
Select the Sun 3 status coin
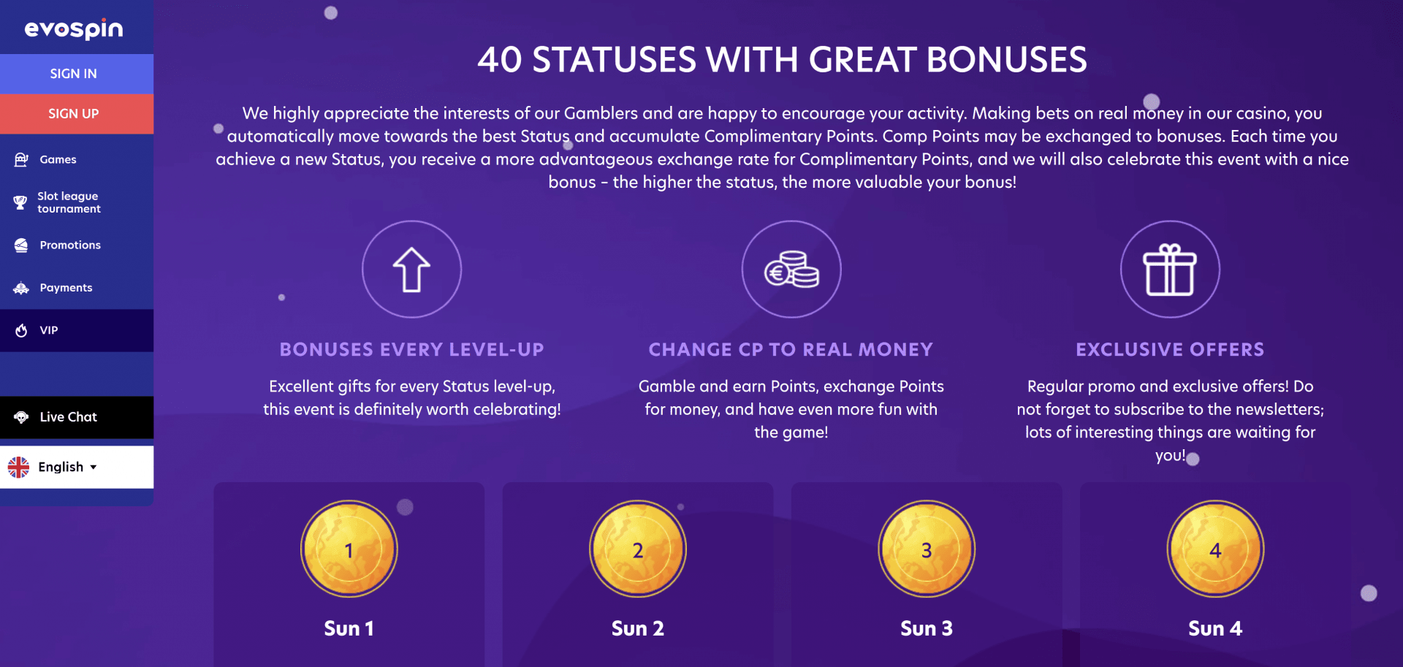coord(926,549)
